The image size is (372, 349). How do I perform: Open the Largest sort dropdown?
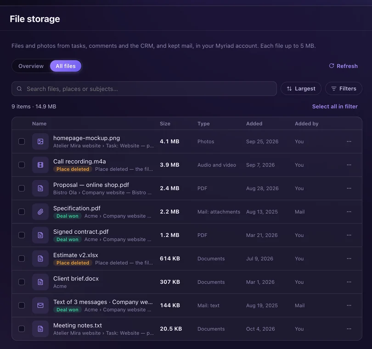coord(301,89)
